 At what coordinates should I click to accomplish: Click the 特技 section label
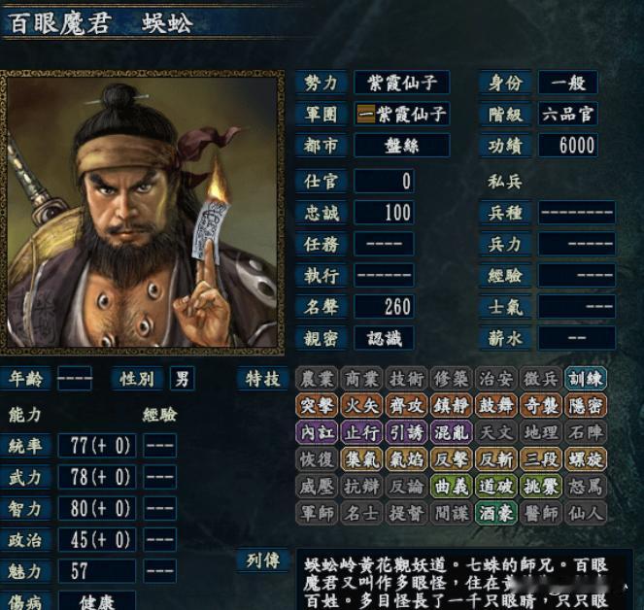click(x=263, y=379)
